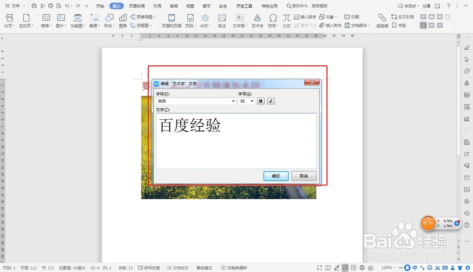This screenshot has height=272, width=473.
Task: Switch to the 引用 references tab
Action: (157, 6)
